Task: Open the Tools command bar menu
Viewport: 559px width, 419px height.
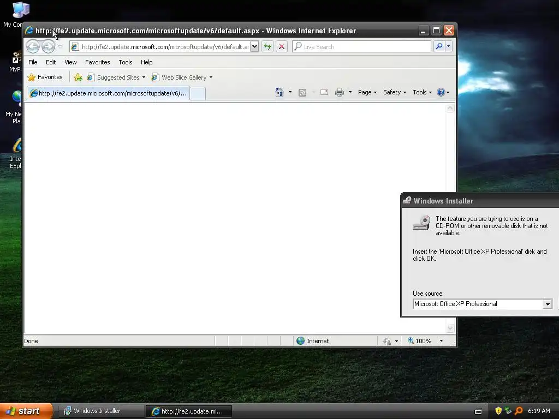Action: 422,92
